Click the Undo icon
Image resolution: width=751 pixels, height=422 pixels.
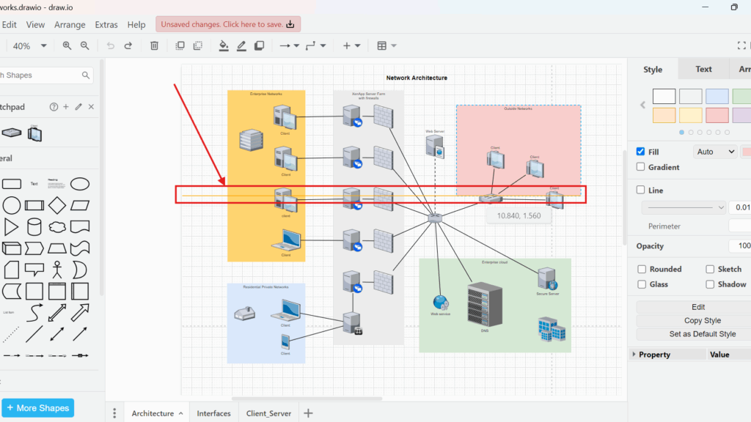[110, 45]
